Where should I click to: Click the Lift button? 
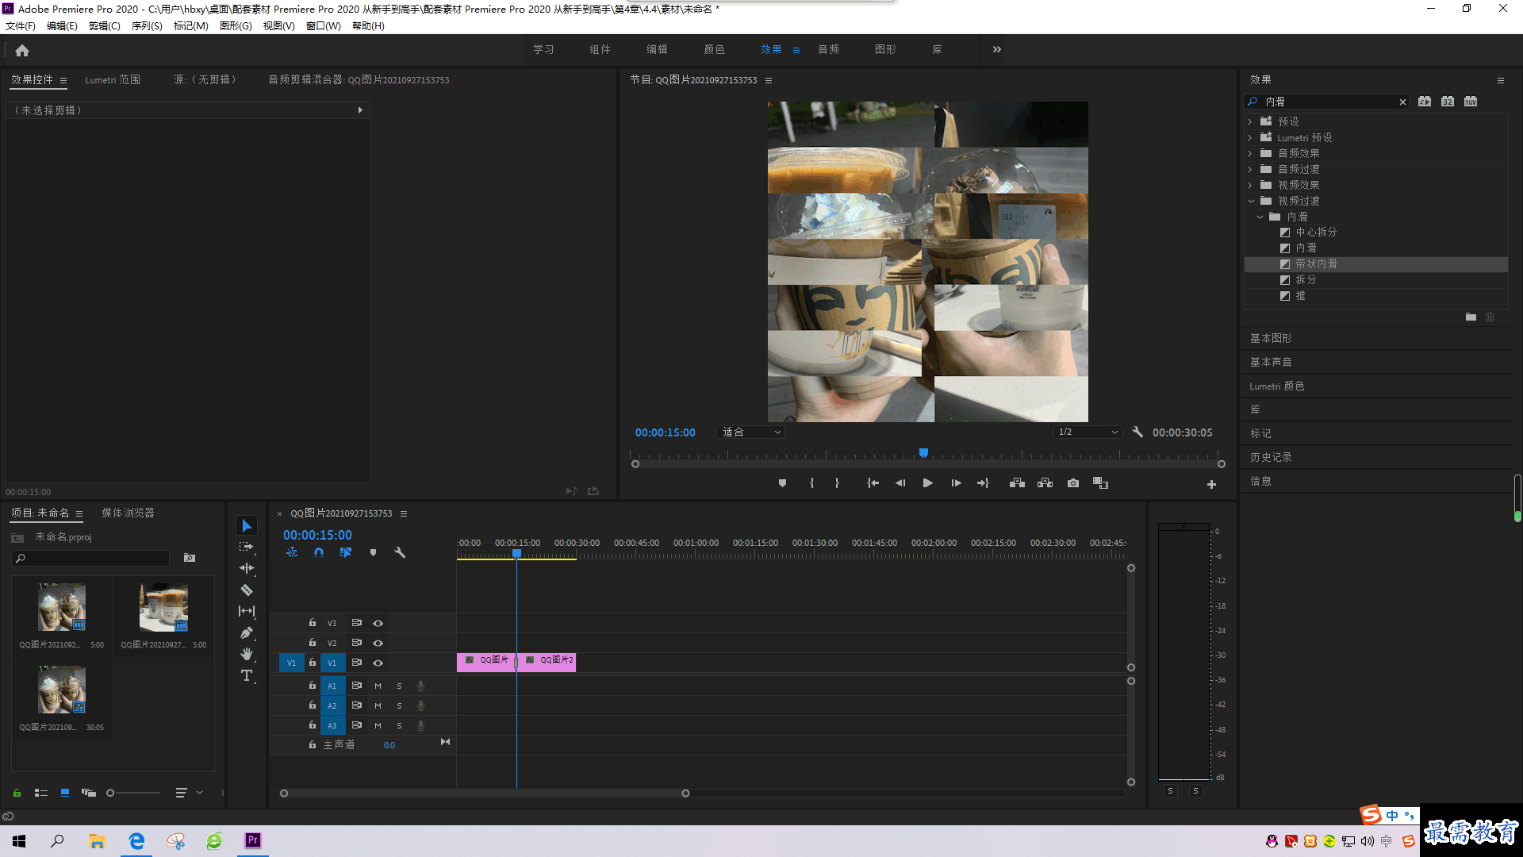[x=1017, y=482]
